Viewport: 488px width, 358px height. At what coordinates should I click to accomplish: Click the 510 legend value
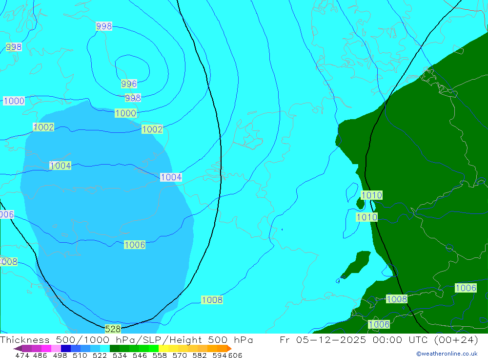[80, 355]
